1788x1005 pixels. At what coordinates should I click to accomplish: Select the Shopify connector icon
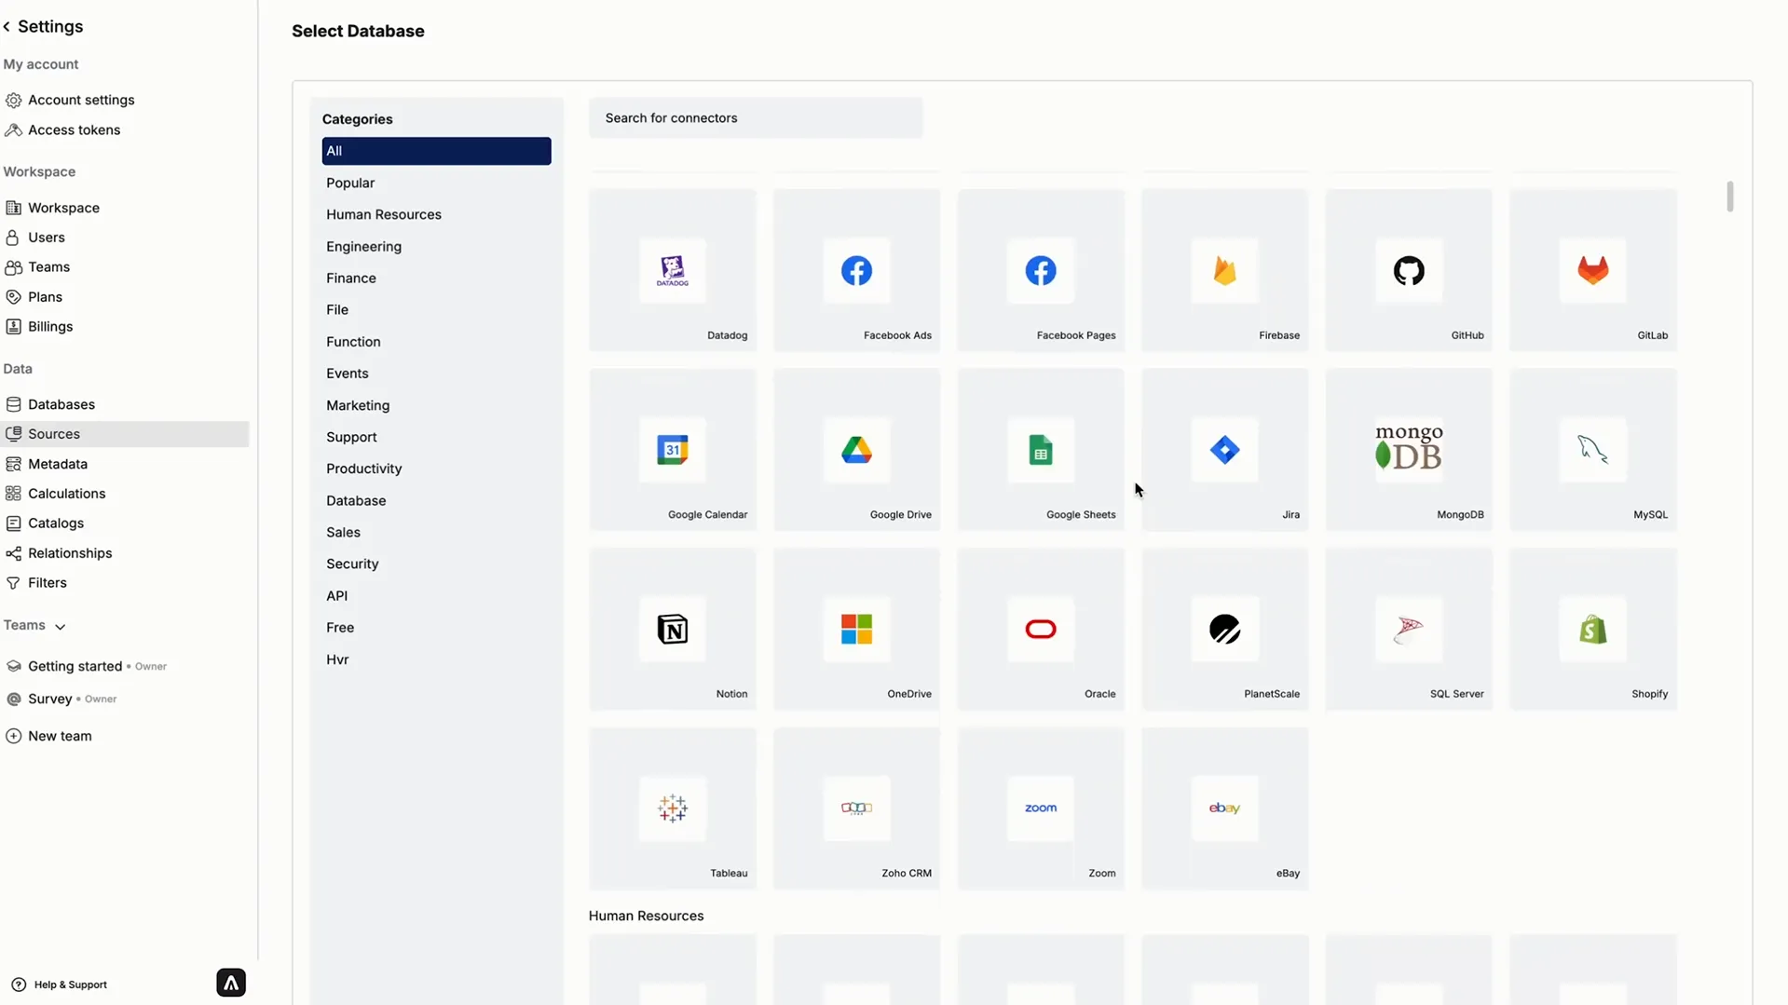[1592, 630]
